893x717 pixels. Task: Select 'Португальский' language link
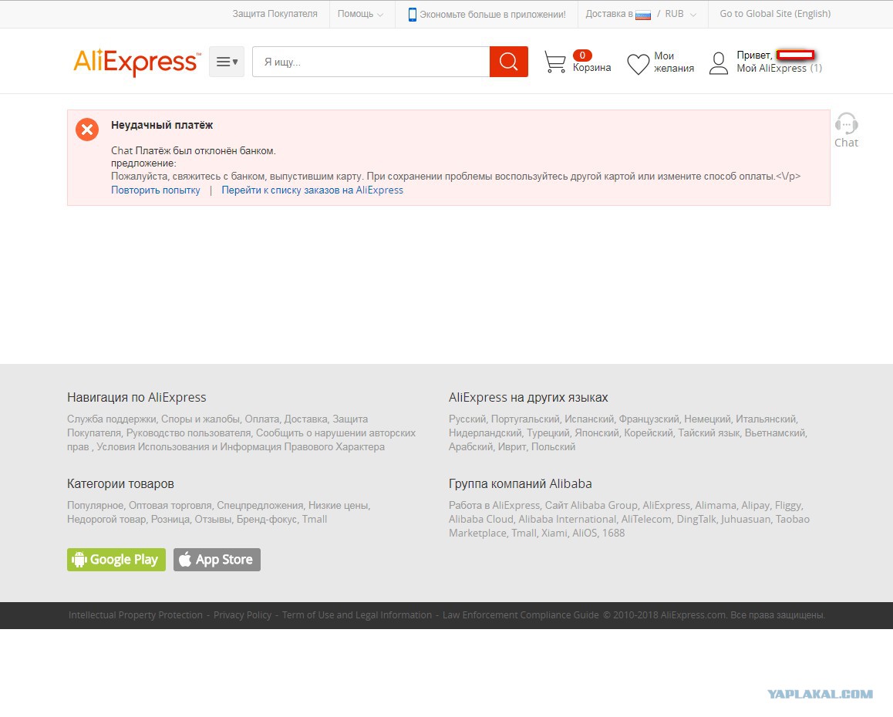(525, 419)
